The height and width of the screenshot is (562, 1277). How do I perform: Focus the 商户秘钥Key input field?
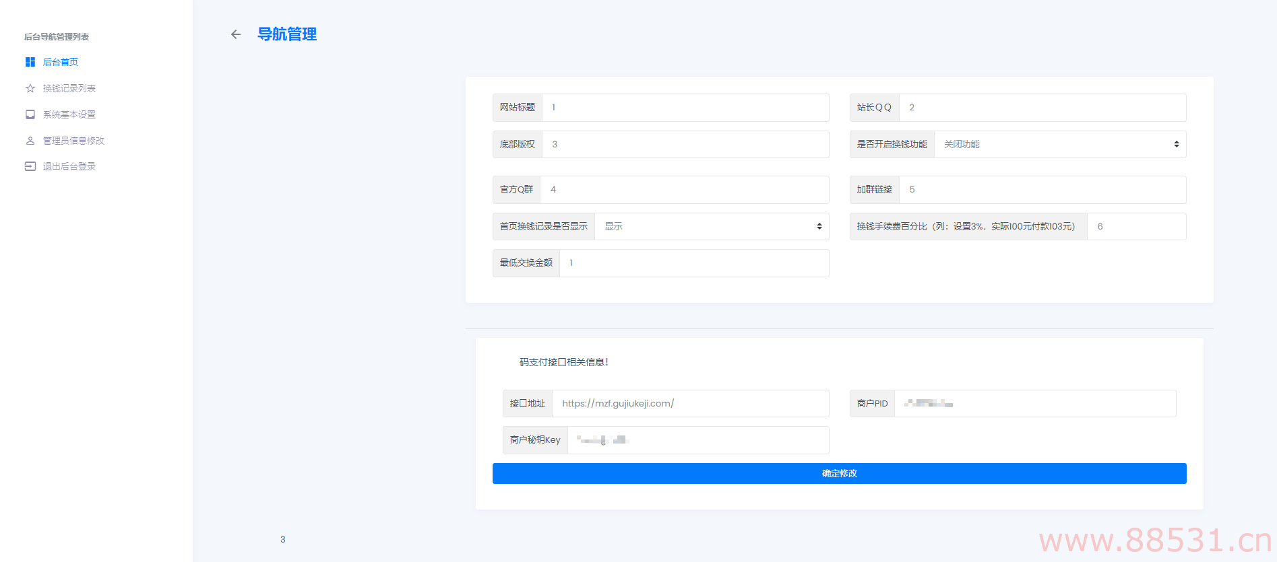[698, 440]
